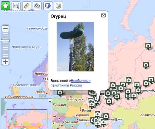
Task: Click the Украина country label
Action: coord(82,115)
